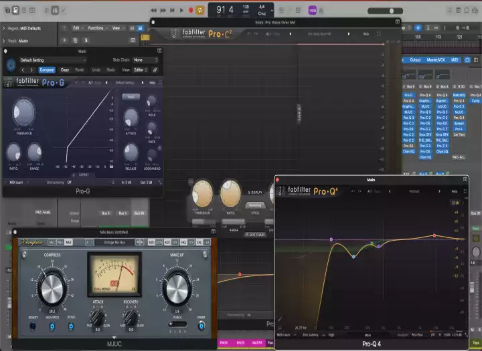This screenshot has height=351, width=482.
Task: Click the purple band node on the Pro-Q 4 curve
Action: tap(331, 239)
